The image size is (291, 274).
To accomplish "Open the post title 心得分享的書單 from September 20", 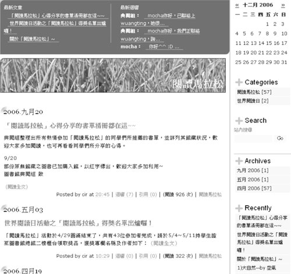I will [x=70, y=126].
